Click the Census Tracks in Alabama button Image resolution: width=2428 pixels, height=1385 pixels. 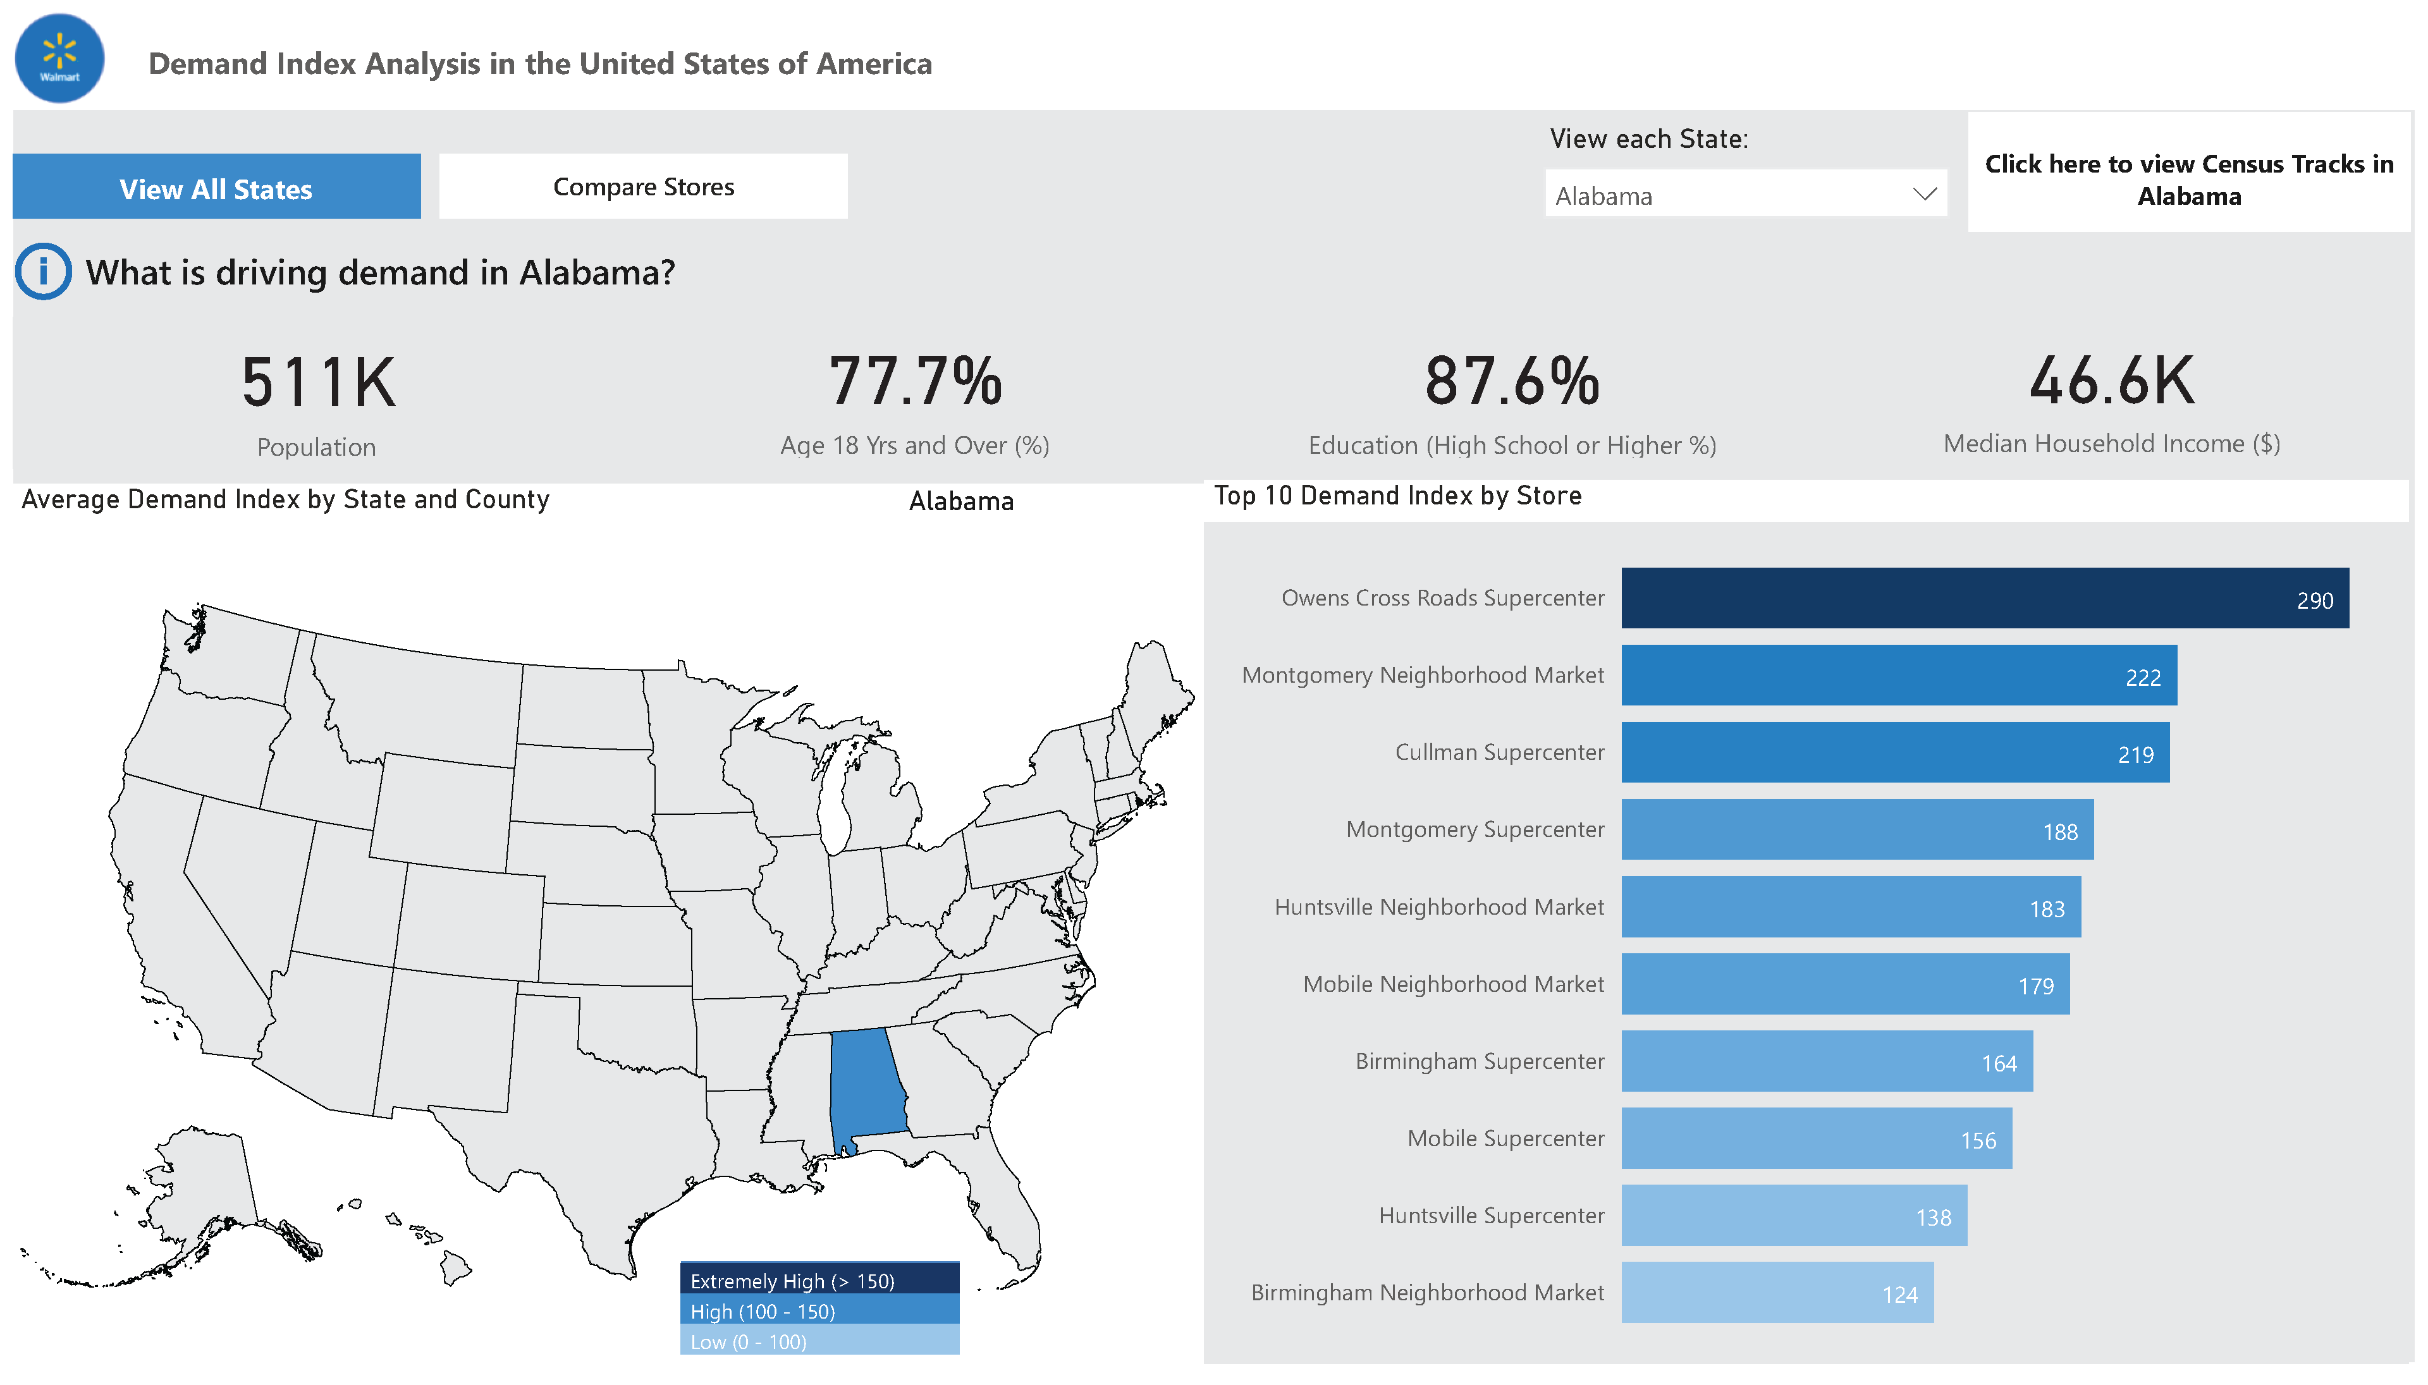coord(2188,180)
